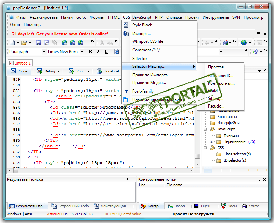
Task: Click the CSS tree node icon
Action: 212,148
